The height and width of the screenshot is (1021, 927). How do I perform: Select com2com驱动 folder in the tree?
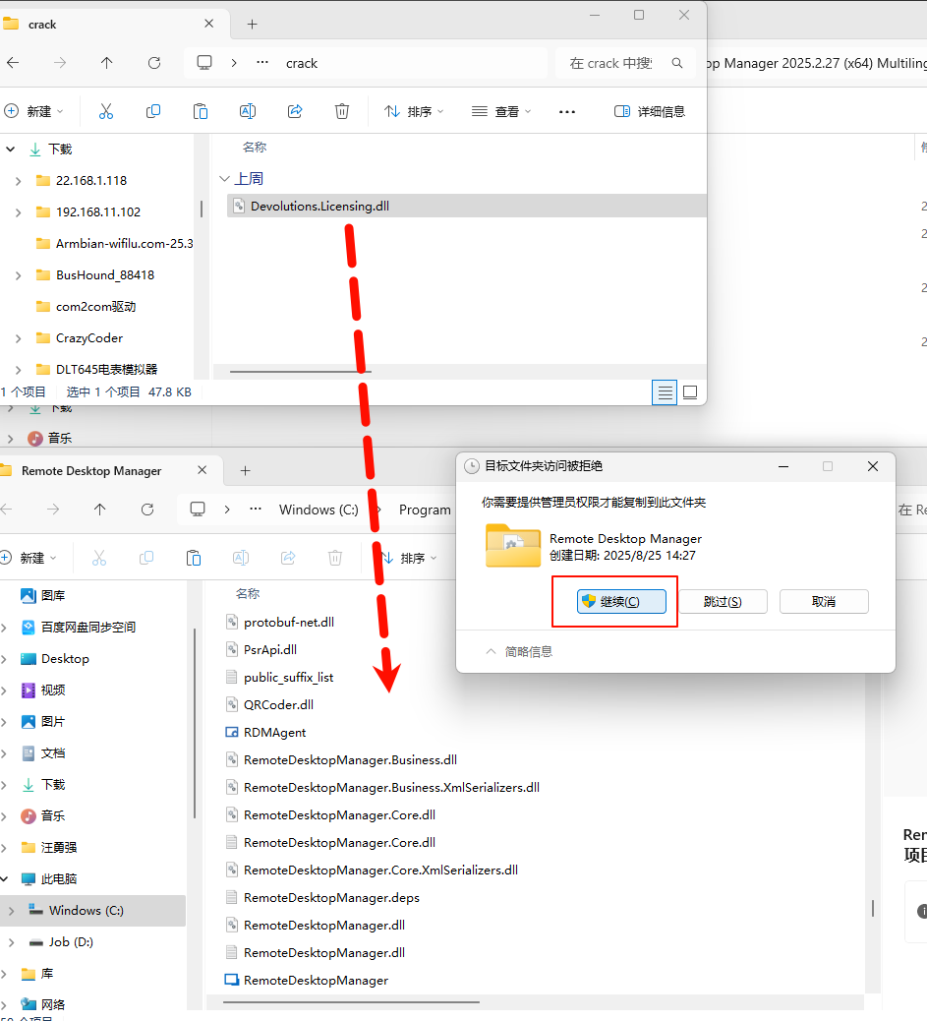(95, 307)
